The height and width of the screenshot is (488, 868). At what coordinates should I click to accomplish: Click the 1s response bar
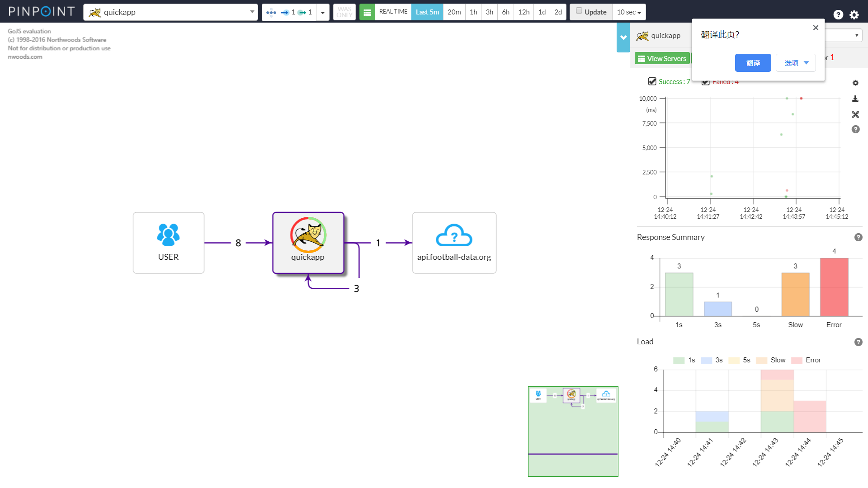tap(679, 294)
